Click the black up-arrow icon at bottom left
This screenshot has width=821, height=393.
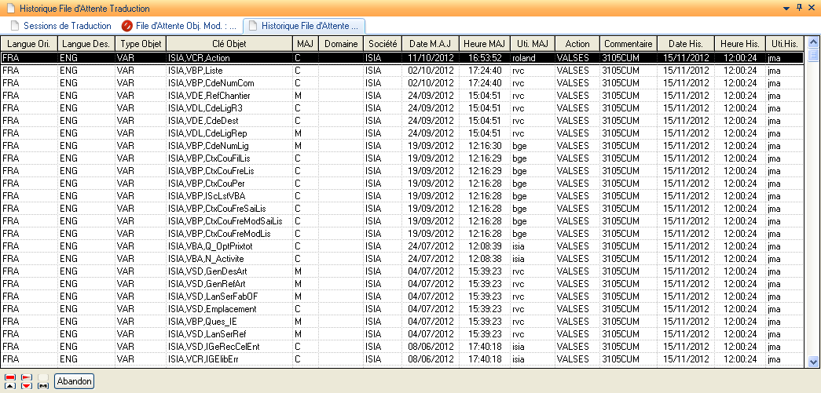10,386
